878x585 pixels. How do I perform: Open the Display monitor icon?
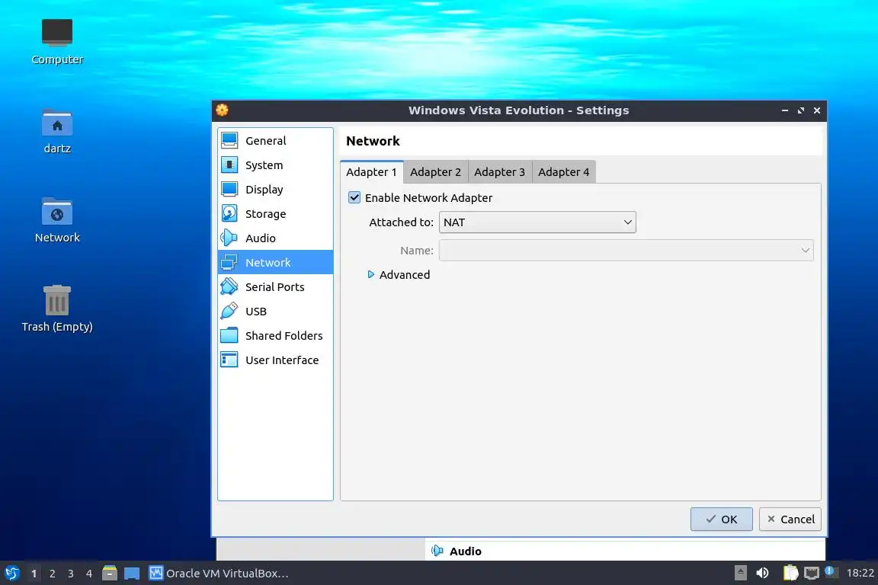[229, 189]
